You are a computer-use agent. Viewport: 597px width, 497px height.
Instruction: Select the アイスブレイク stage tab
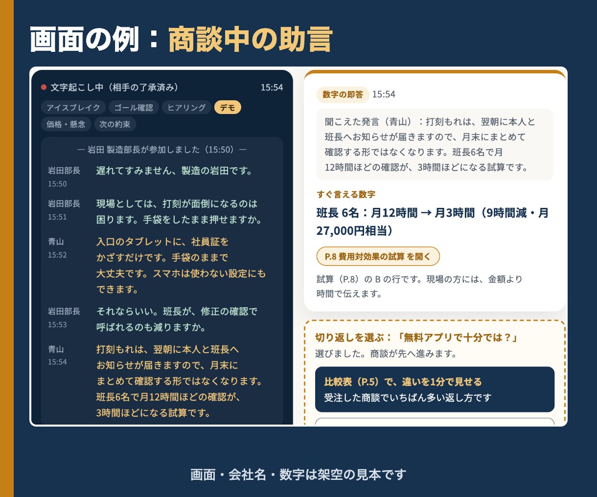(73, 108)
